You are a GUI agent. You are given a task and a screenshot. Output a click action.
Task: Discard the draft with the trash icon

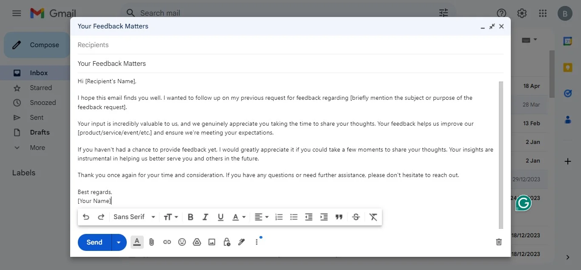pos(498,242)
